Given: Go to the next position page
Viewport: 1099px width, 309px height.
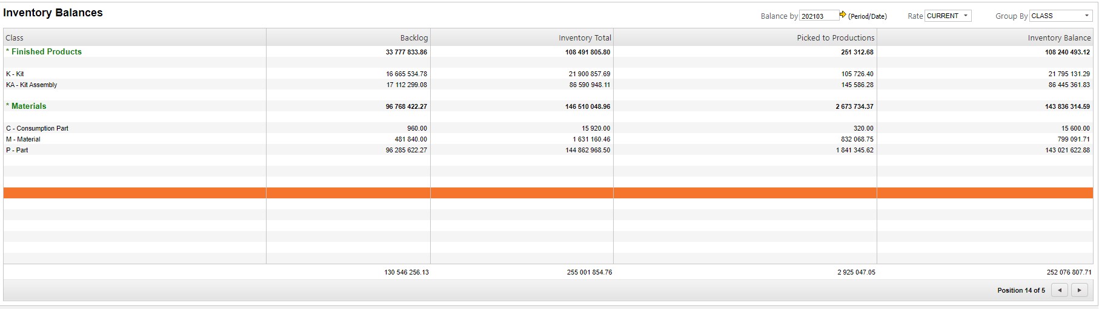Looking at the screenshot, I should [1079, 290].
